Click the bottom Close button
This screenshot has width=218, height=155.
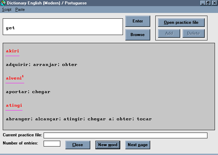(78, 145)
